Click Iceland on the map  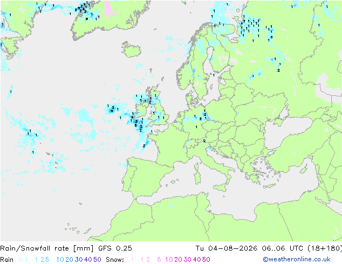pyautogui.click(x=131, y=50)
